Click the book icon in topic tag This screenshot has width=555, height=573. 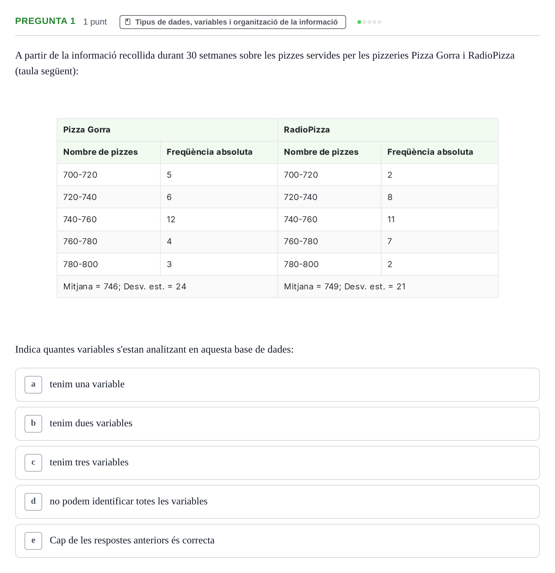click(x=128, y=22)
